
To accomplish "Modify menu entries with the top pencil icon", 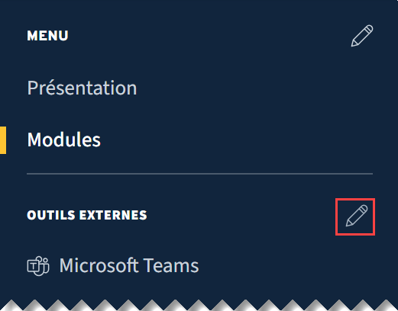I will 362,36.
